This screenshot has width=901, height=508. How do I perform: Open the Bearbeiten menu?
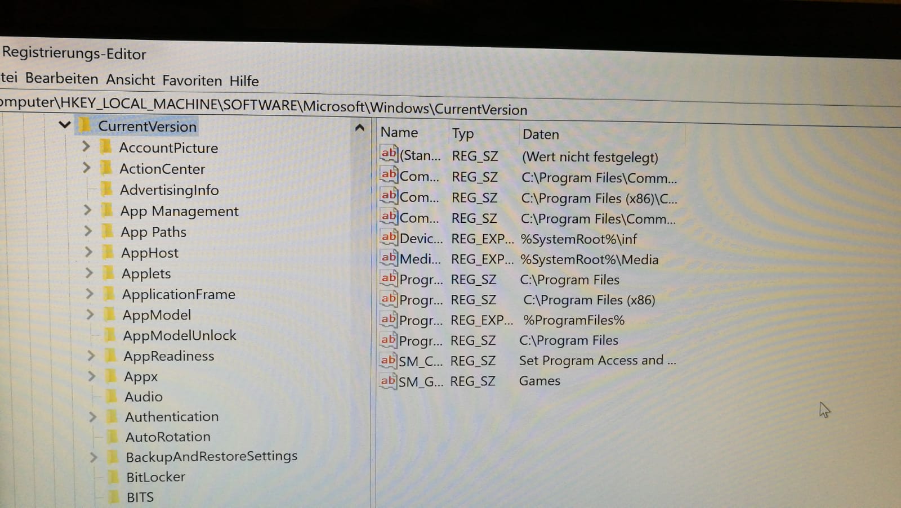[x=62, y=78]
